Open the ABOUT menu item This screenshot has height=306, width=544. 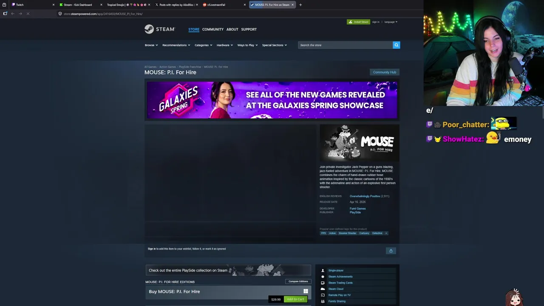(232, 29)
